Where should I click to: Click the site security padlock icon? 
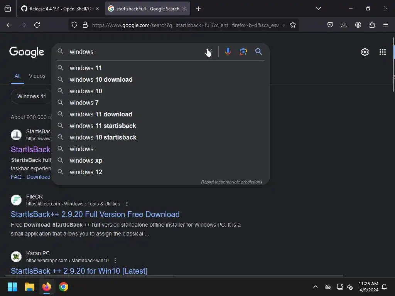(85, 25)
